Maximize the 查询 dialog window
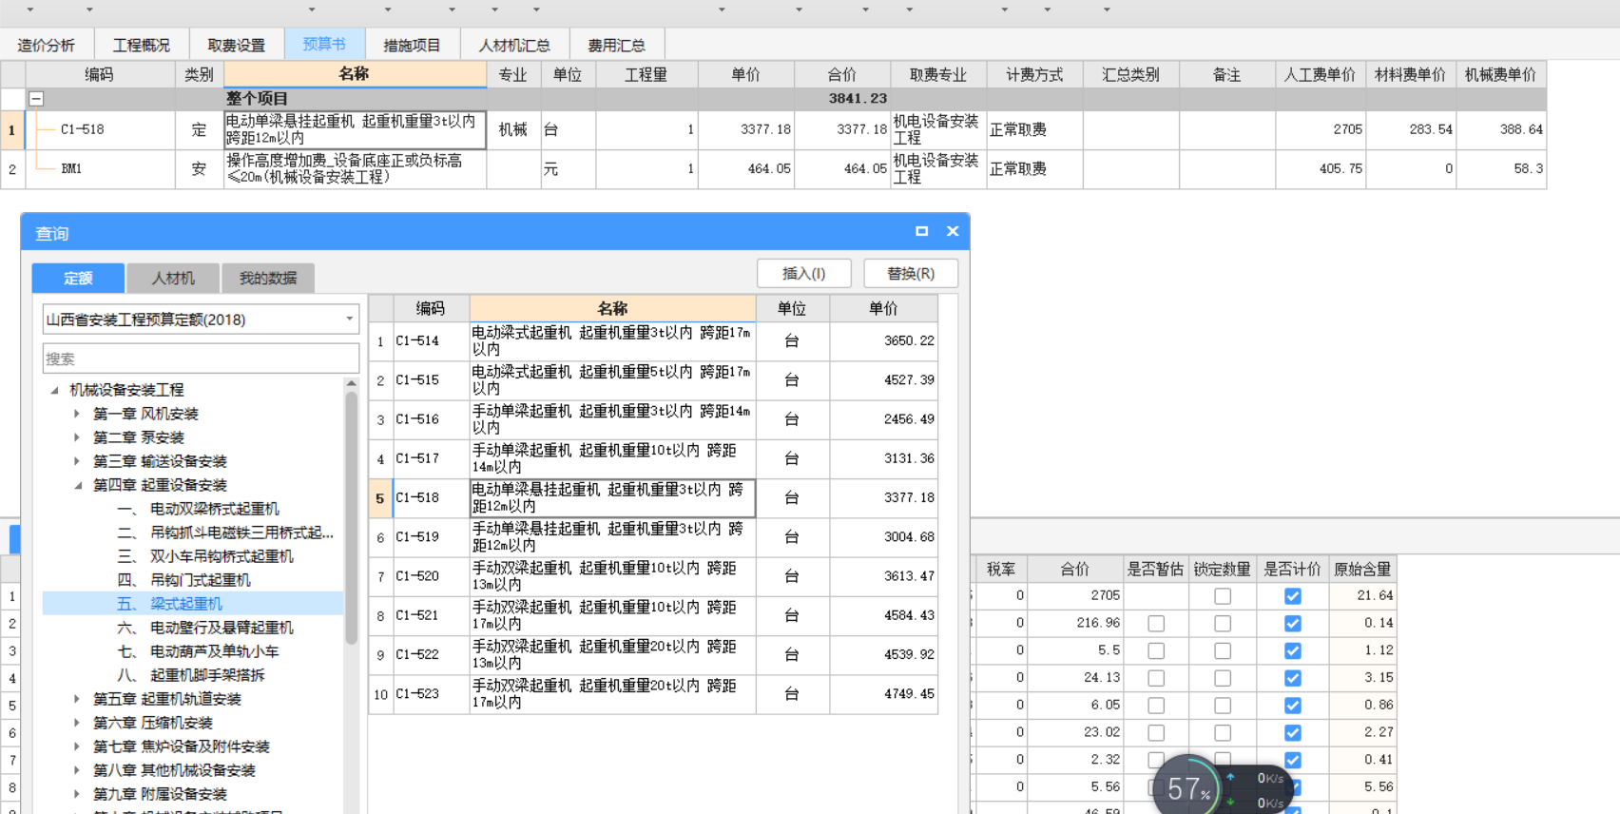The height and width of the screenshot is (814, 1620). pyautogui.click(x=921, y=231)
